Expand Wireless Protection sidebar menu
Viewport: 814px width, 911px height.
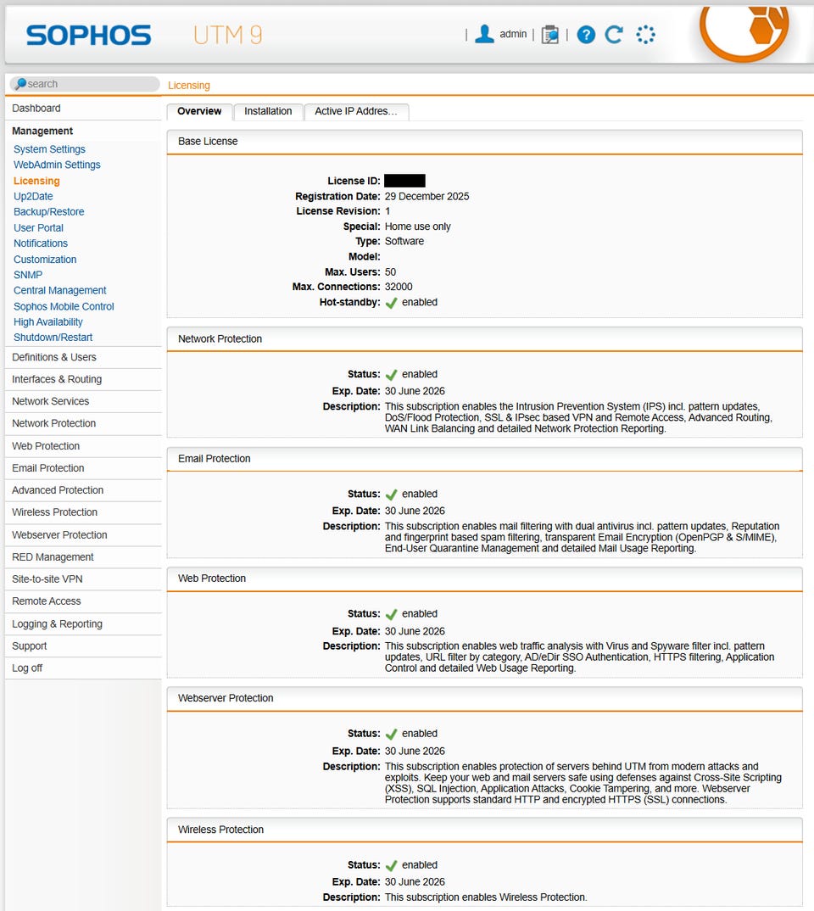83,512
